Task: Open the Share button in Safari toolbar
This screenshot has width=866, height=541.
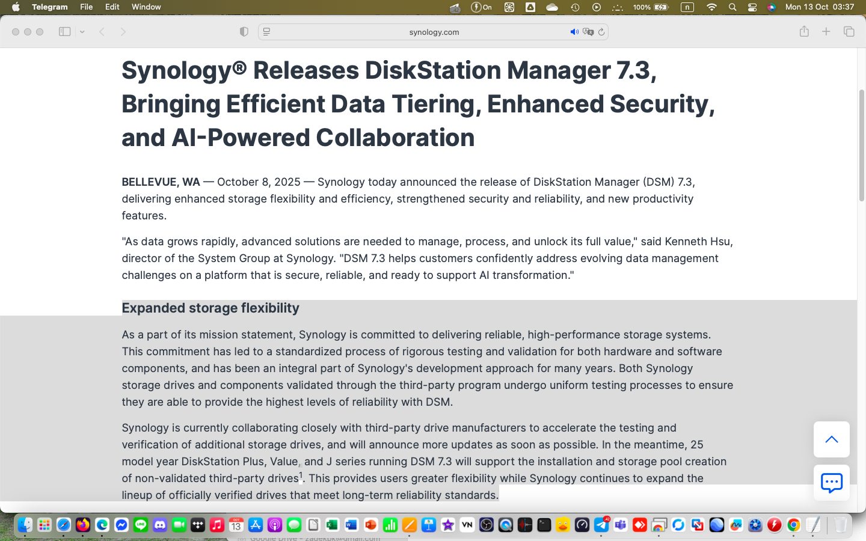Action: 804,32
